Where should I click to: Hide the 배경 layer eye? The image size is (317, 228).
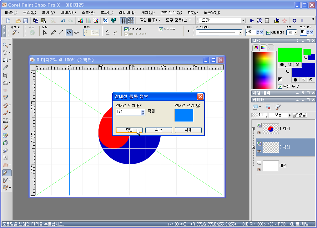click(259, 169)
